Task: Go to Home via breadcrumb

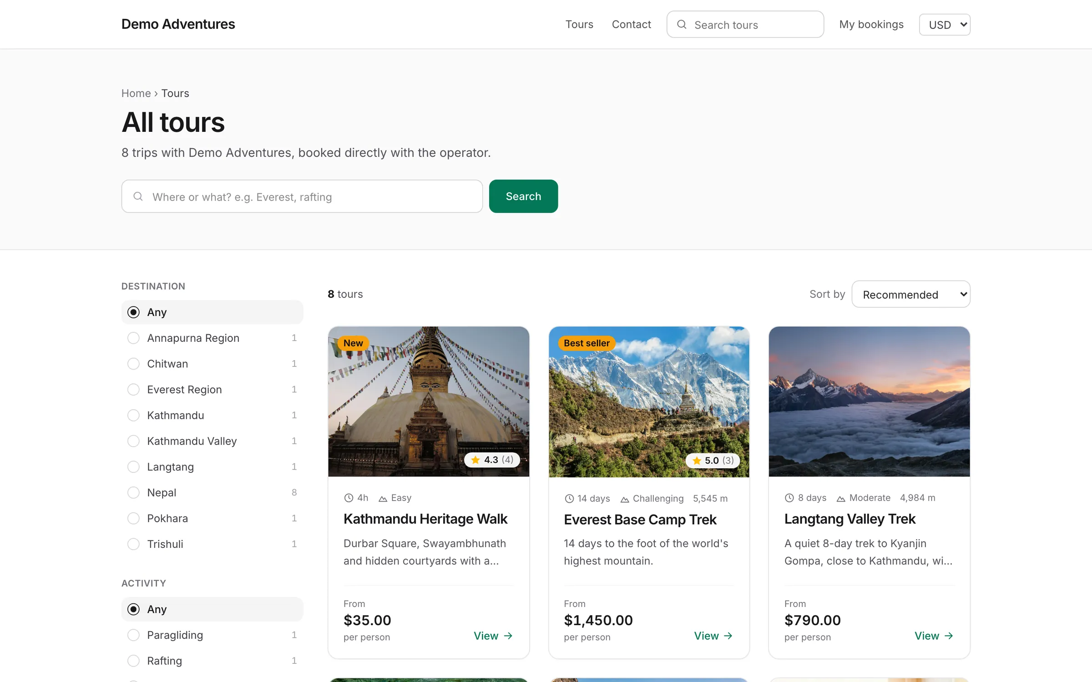Action: click(x=136, y=93)
